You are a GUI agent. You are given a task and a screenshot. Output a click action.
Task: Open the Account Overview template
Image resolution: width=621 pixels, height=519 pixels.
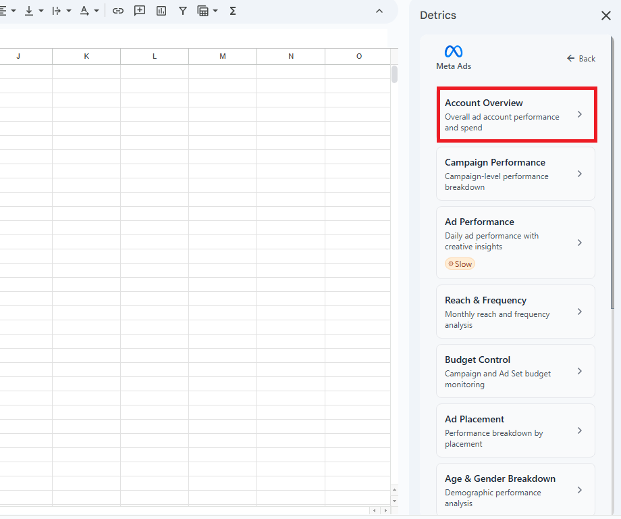(x=517, y=115)
